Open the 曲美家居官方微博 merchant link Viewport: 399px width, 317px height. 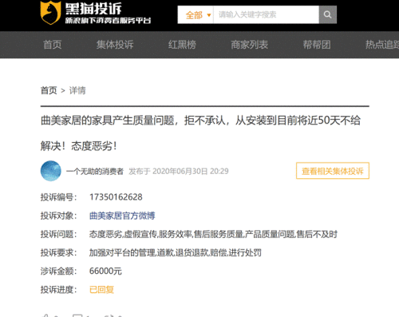coord(122,216)
